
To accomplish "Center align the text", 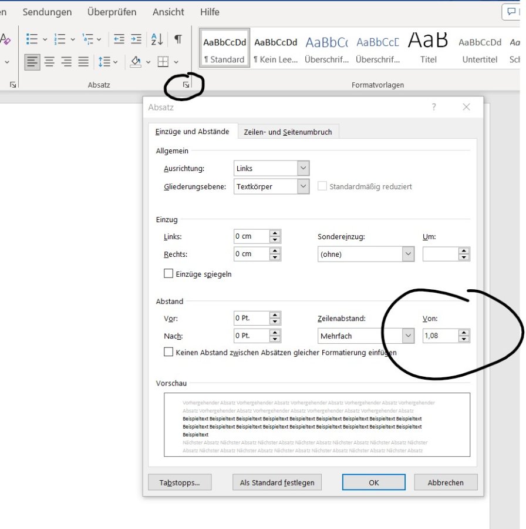I will [x=49, y=62].
